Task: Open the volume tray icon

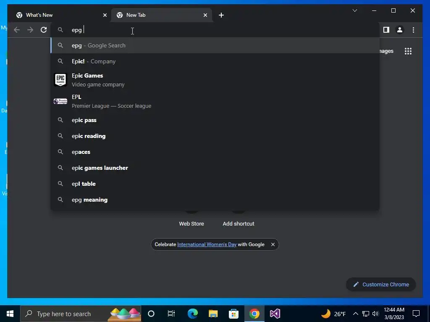Action: click(375, 314)
